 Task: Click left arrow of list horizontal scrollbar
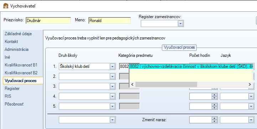tap(133, 85)
